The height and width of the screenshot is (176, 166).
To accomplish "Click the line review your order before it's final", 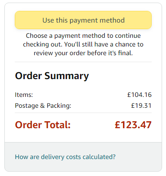I will (83, 53).
